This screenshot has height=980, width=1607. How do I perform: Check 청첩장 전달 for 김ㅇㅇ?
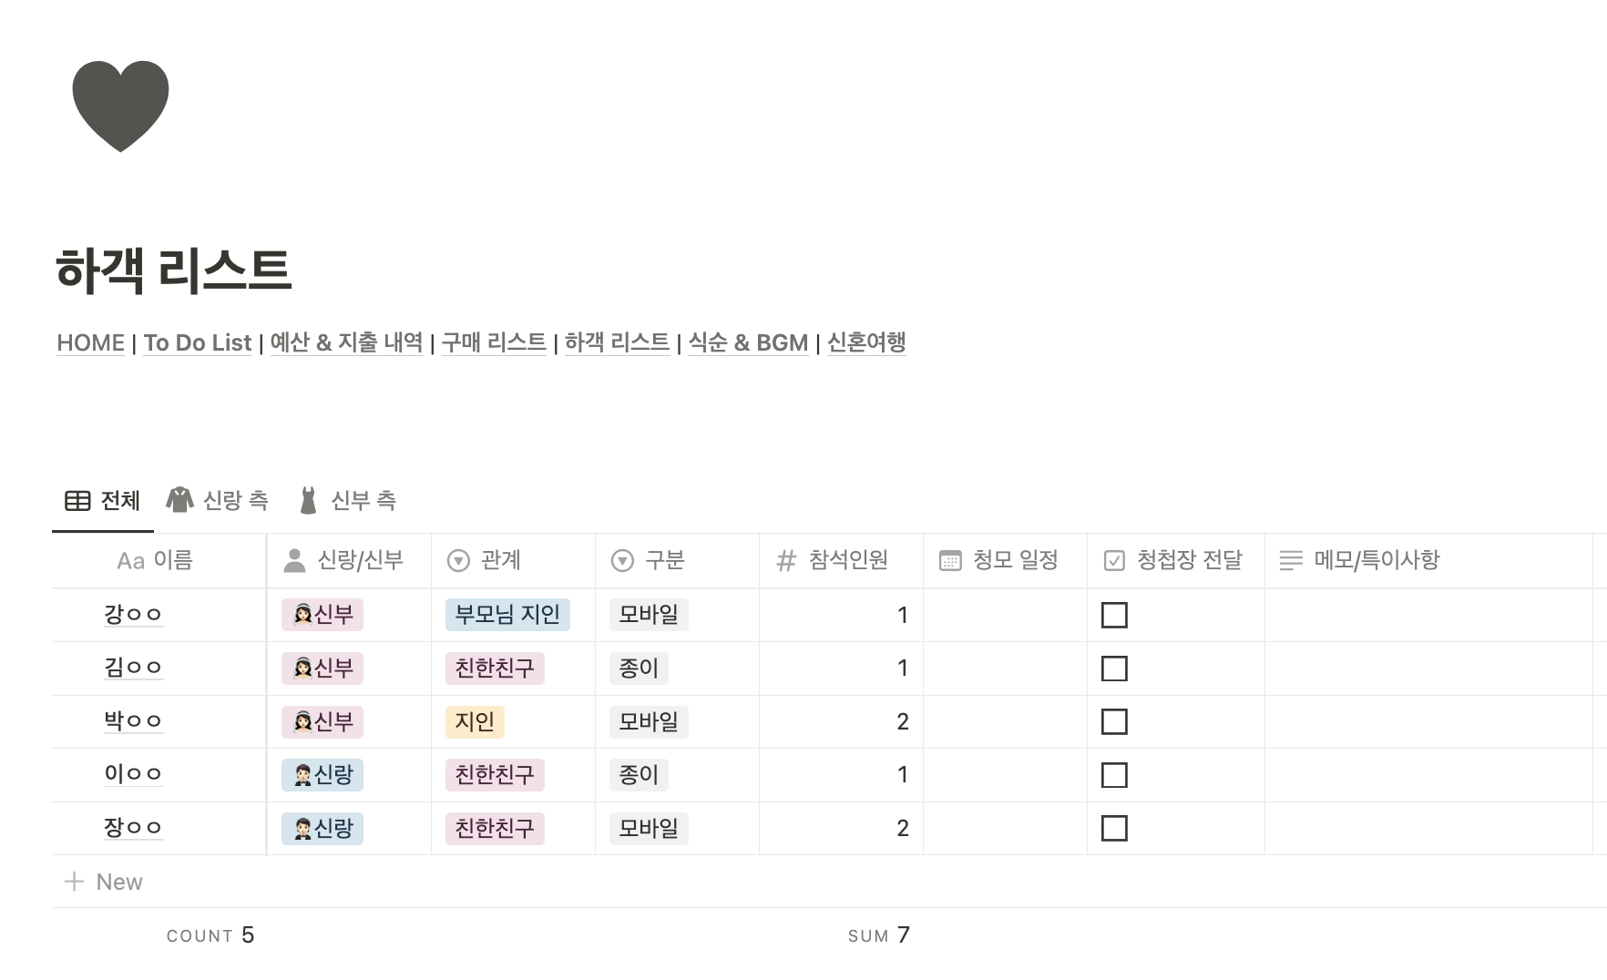(x=1115, y=668)
